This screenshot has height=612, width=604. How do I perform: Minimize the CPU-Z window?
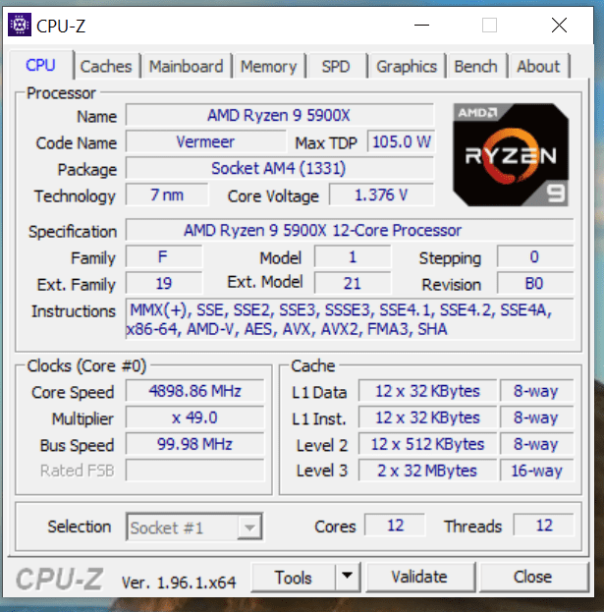[421, 26]
